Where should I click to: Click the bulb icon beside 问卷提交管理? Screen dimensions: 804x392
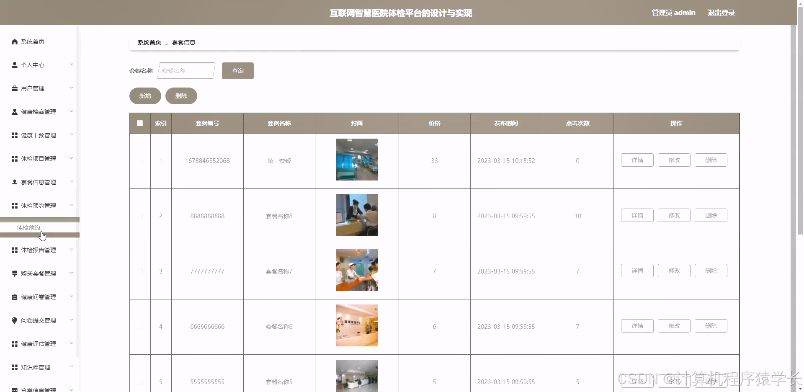coord(15,320)
